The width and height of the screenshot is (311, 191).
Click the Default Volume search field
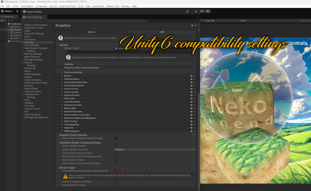[x=130, y=52]
